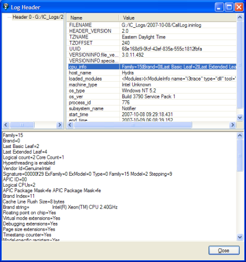Screen dimensions: 246x262
Task: Select the subsystem_name row
Action: [x=152, y=108]
